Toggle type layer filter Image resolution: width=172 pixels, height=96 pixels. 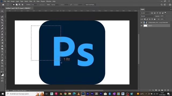(x=157, y=13)
